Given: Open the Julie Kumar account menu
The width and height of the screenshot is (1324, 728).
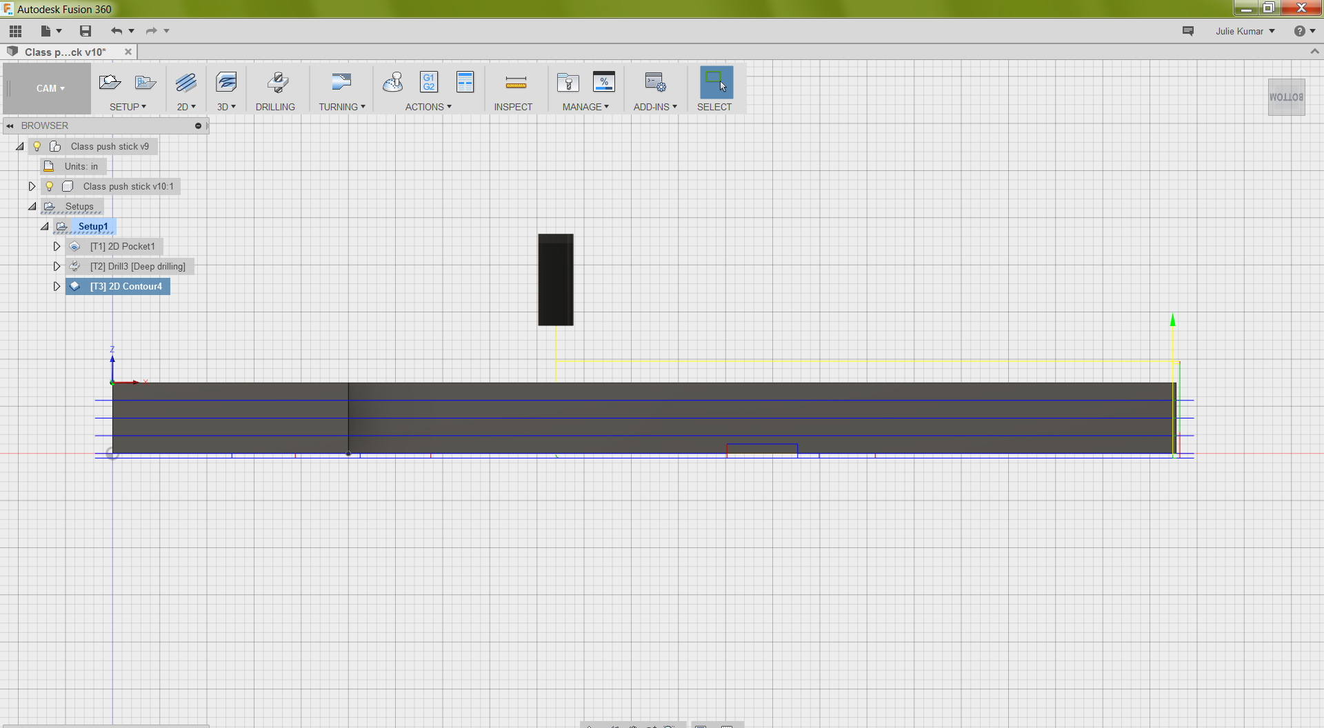Looking at the screenshot, I should 1245,31.
